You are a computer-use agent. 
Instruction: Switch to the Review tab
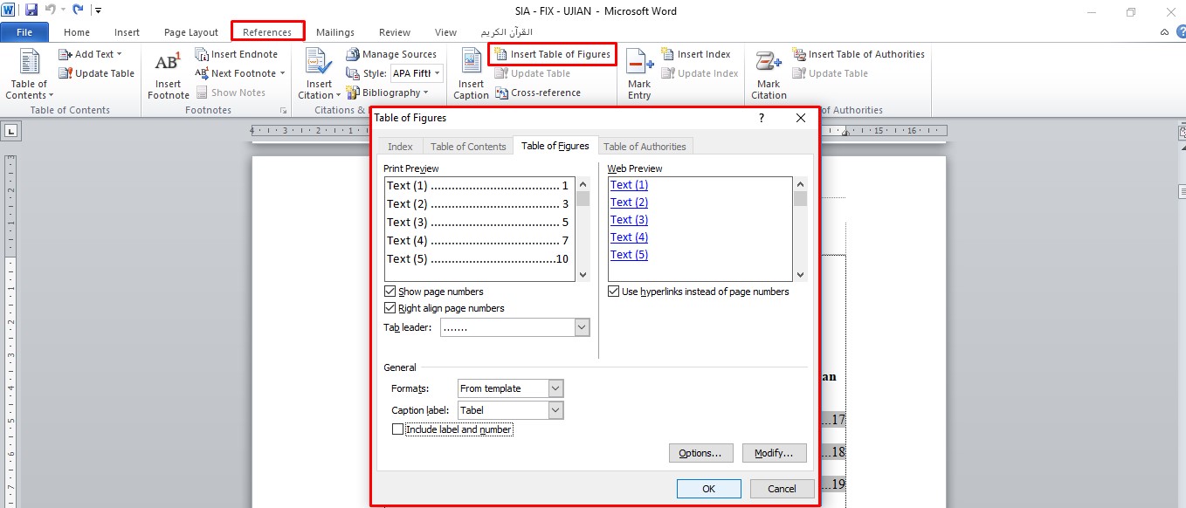pyautogui.click(x=395, y=32)
